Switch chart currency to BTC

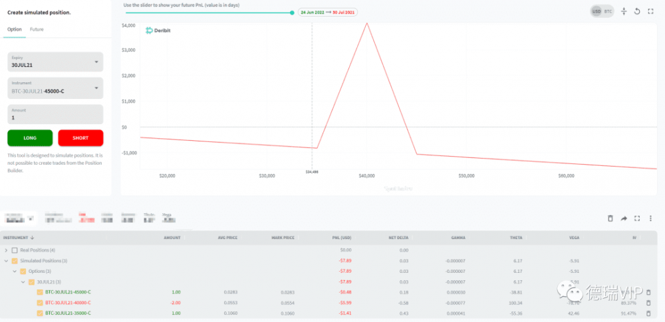(608, 12)
